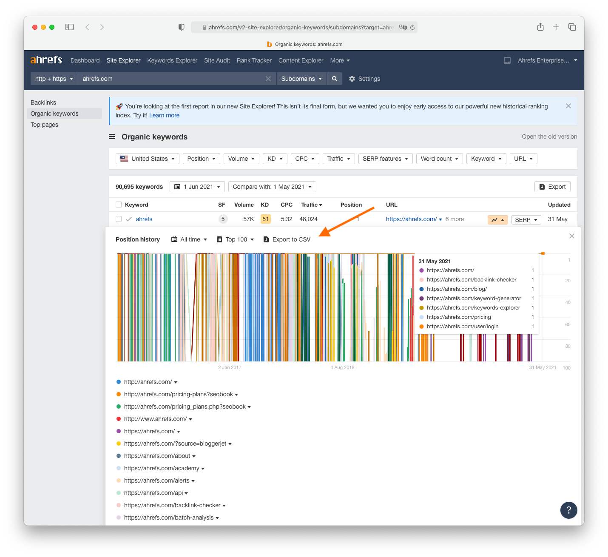Go to Top pages in sidebar
608x557 pixels.
[44, 125]
